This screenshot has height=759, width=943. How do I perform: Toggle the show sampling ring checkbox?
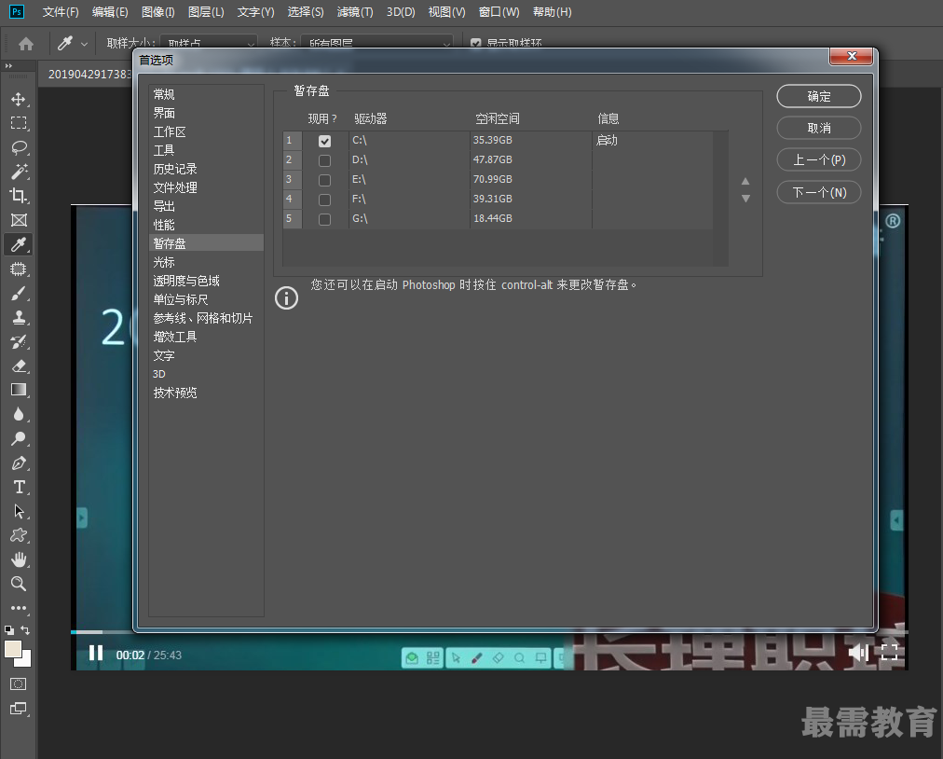pyautogui.click(x=476, y=43)
